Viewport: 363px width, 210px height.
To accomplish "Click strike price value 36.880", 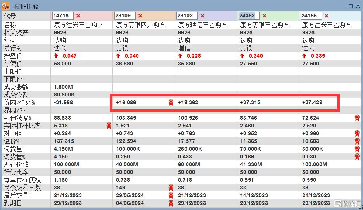I will 124,64.
